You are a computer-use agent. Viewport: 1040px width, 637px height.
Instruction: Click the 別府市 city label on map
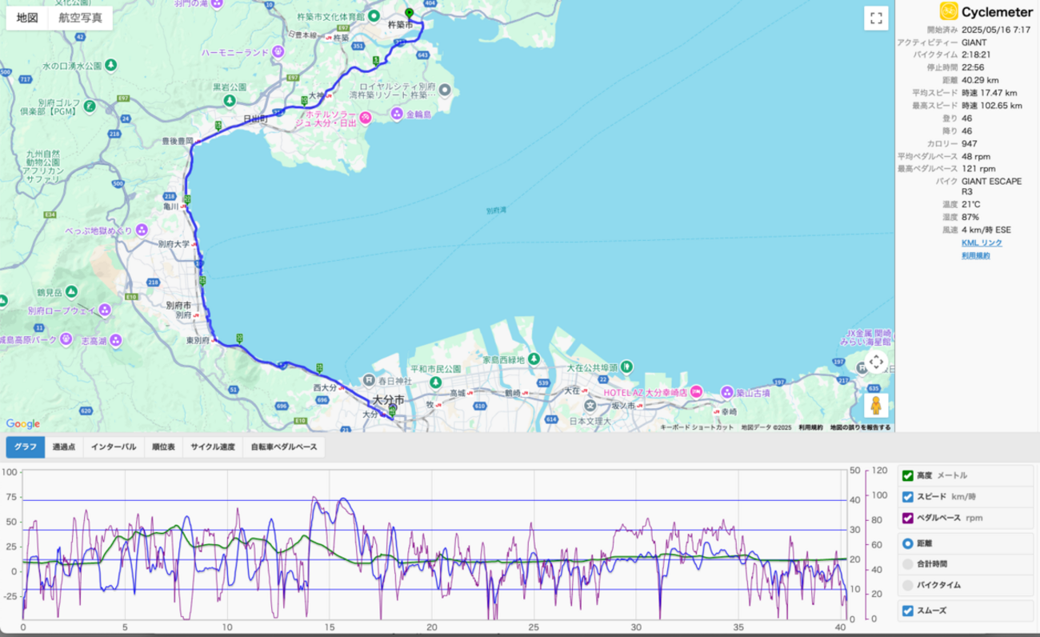tap(178, 306)
